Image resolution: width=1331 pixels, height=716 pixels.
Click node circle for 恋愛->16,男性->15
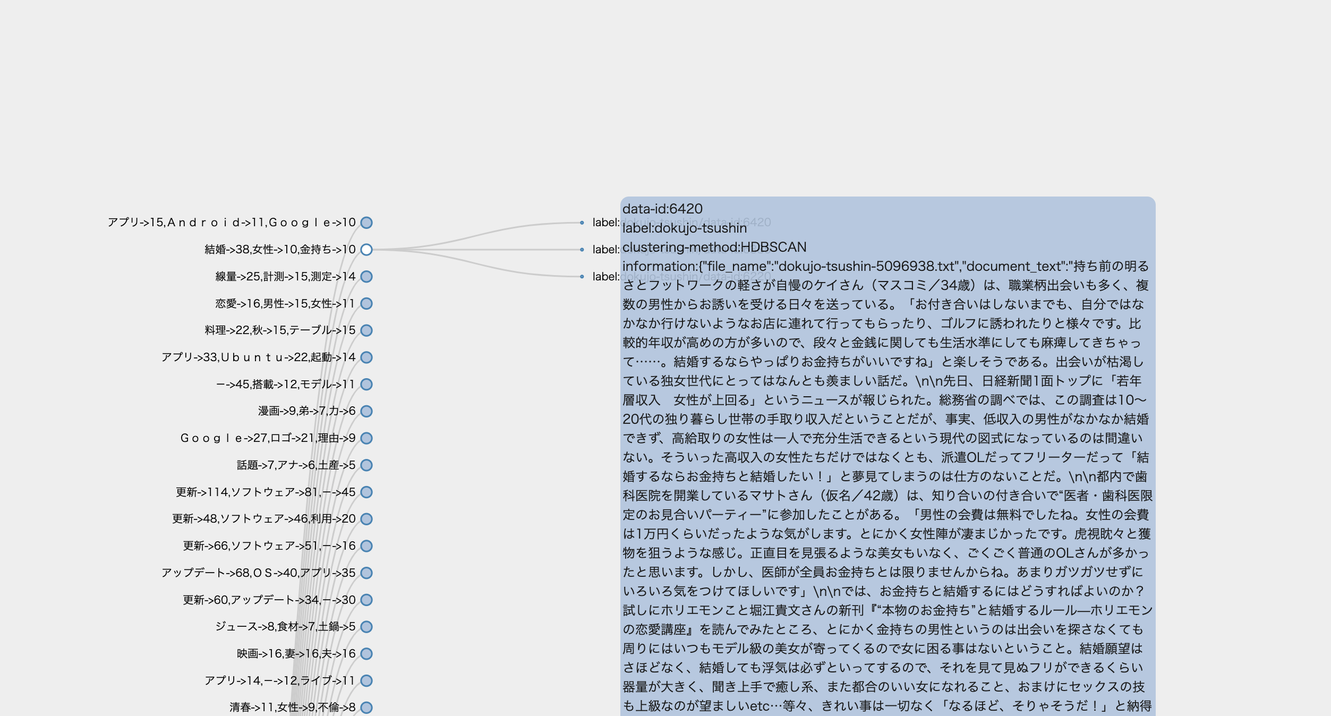[366, 304]
